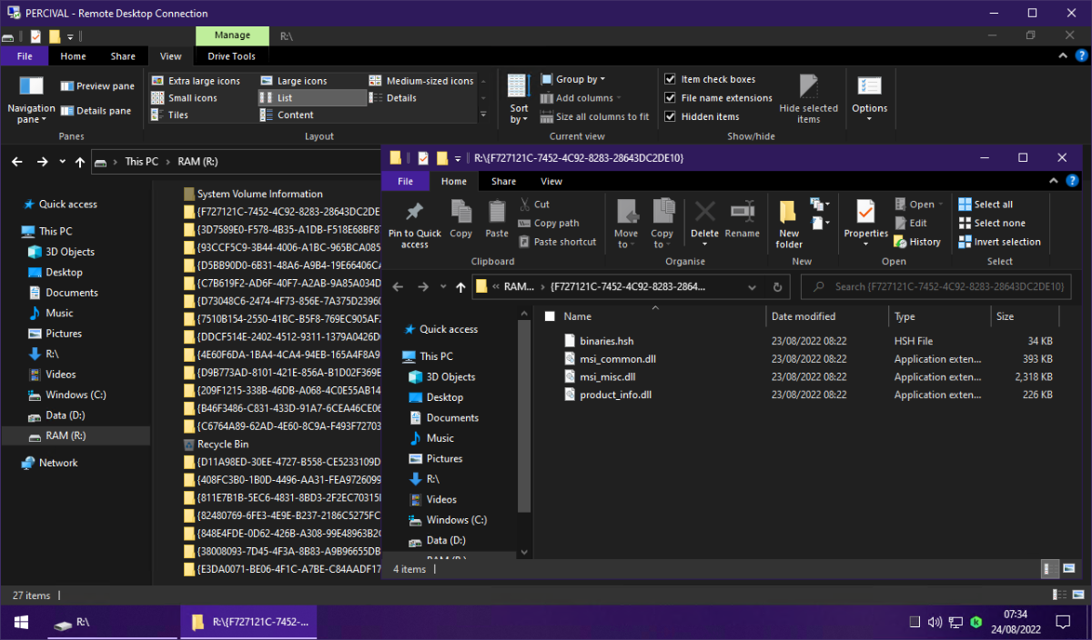Image resolution: width=1092 pixels, height=640 pixels.
Task: Open the Share tab in front window
Action: (503, 181)
